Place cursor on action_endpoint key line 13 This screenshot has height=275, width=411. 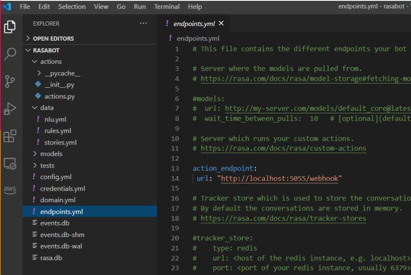pos(223,168)
